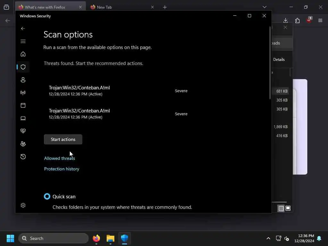Select the Quick scan radio button
This screenshot has width=328, height=246.
click(x=47, y=196)
